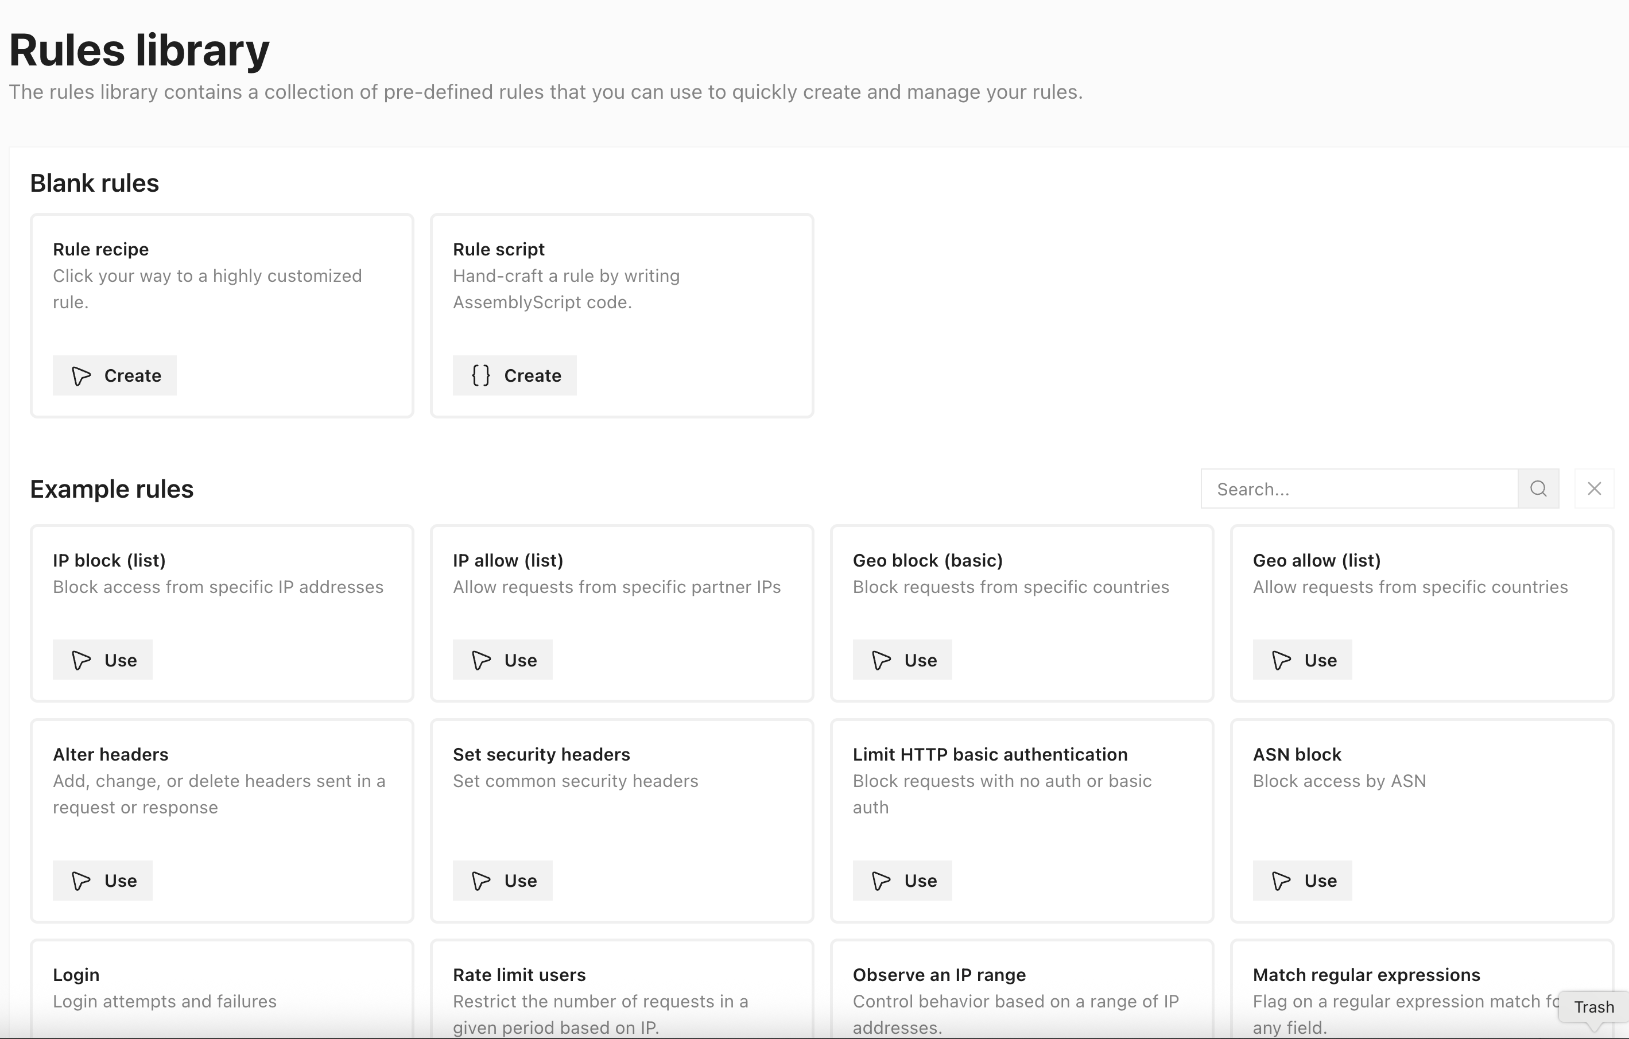Use the Geo allow (list) rule
This screenshot has height=1039, width=1629.
click(x=1302, y=660)
